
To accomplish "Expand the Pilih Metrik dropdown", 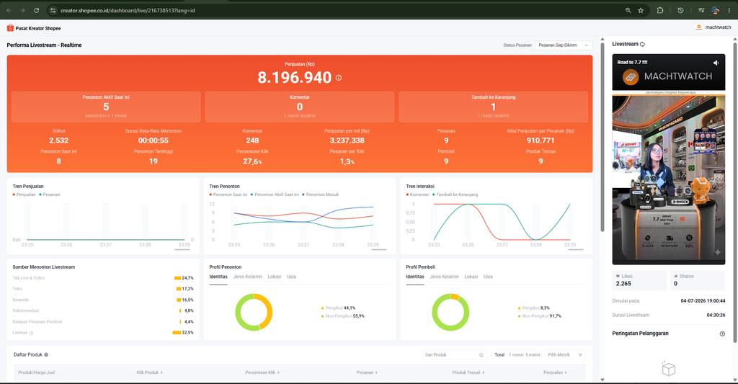I will pyautogui.click(x=565, y=355).
